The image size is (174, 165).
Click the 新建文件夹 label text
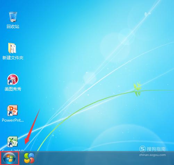click(x=13, y=58)
